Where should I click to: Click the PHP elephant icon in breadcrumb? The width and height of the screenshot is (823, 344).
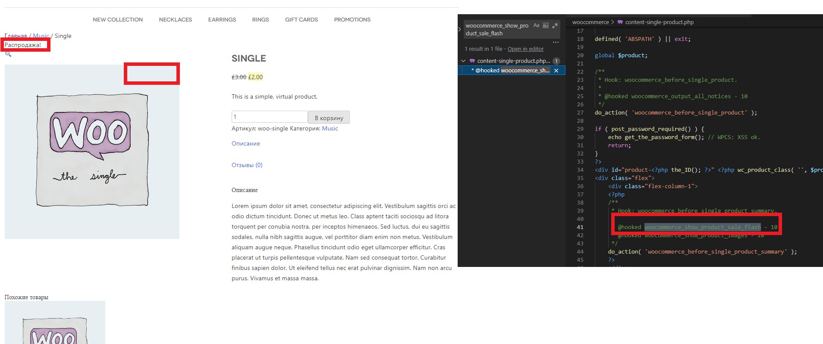coord(620,22)
